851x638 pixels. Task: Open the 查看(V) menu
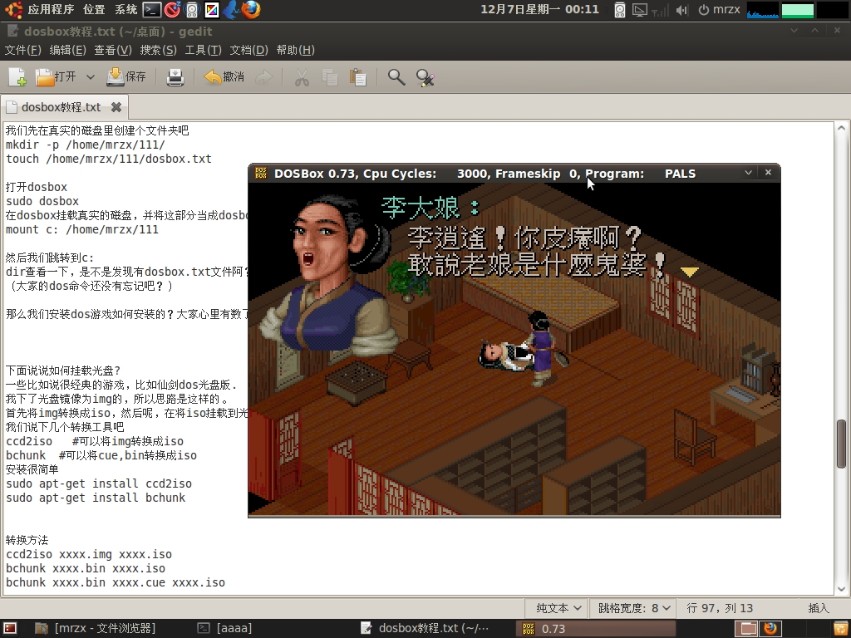(x=113, y=50)
